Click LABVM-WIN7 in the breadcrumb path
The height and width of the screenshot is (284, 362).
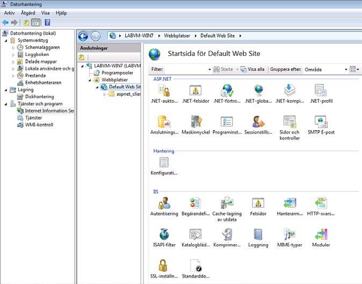tap(139, 36)
